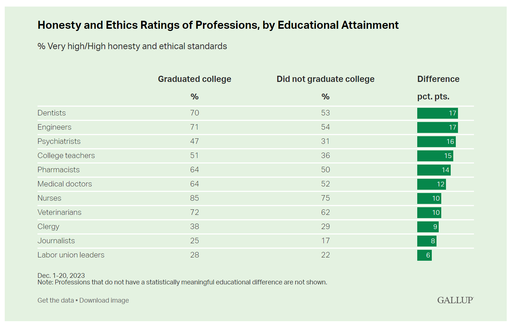Image resolution: width=510 pixels, height=327 pixels.
Task: Select the Nurses row label
Action: pos(49,198)
